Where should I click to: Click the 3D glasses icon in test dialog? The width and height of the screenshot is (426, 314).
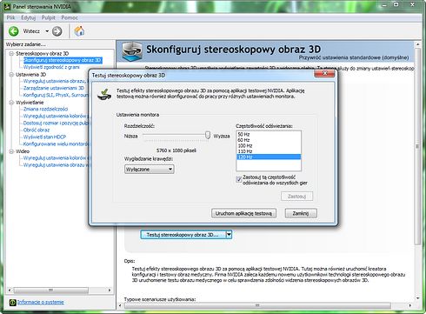coord(104,95)
